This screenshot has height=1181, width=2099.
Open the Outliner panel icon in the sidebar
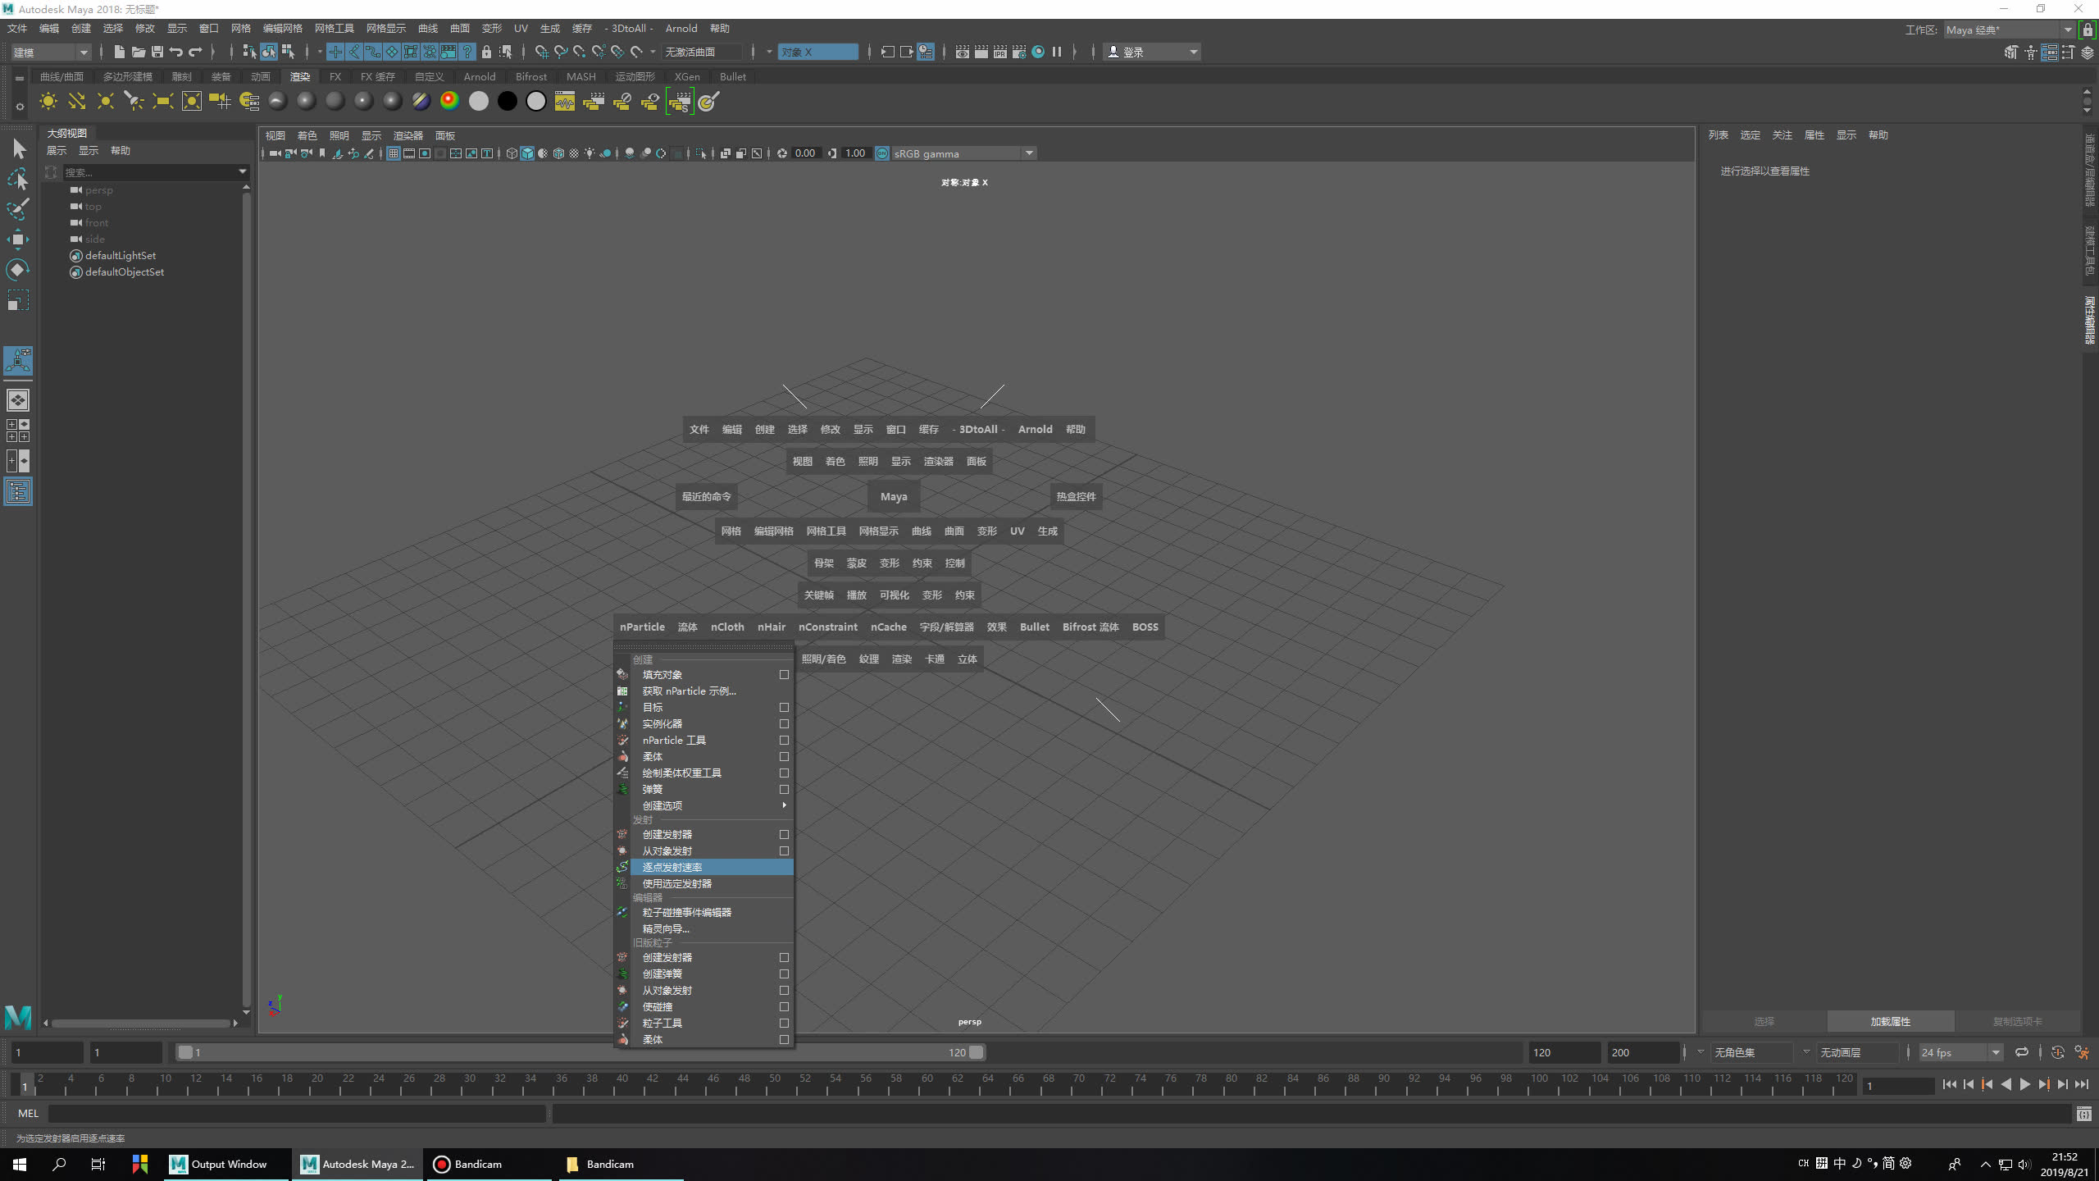click(17, 491)
